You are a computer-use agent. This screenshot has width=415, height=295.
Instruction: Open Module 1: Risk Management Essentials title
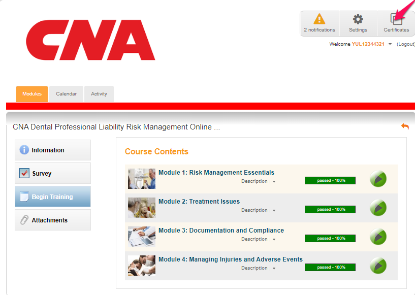coord(216,173)
